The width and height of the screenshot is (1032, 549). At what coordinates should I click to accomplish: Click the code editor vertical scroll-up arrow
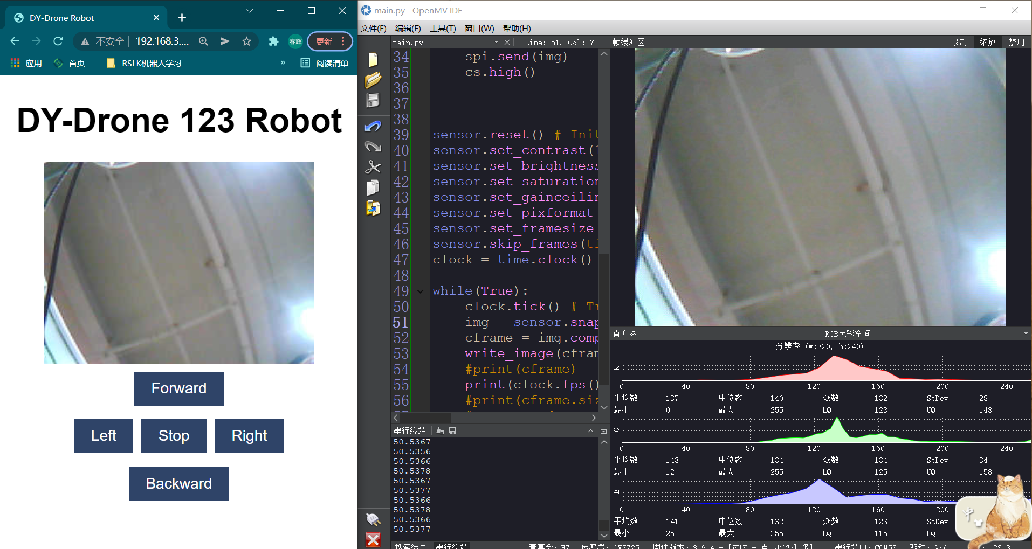pos(604,54)
